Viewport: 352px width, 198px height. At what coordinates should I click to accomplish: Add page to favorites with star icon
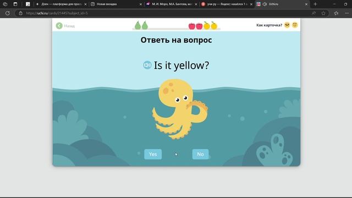(323, 13)
